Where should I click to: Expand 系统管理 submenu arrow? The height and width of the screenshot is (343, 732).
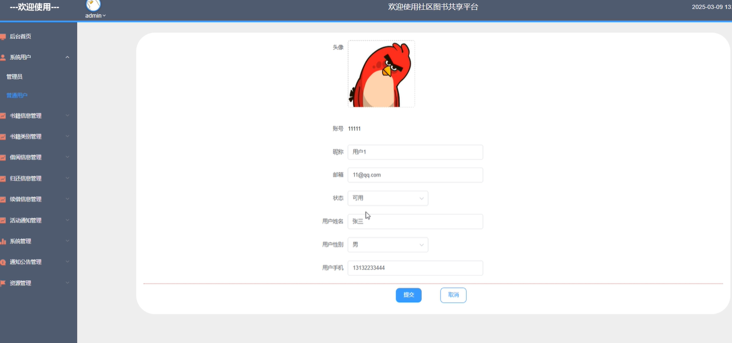coord(68,241)
